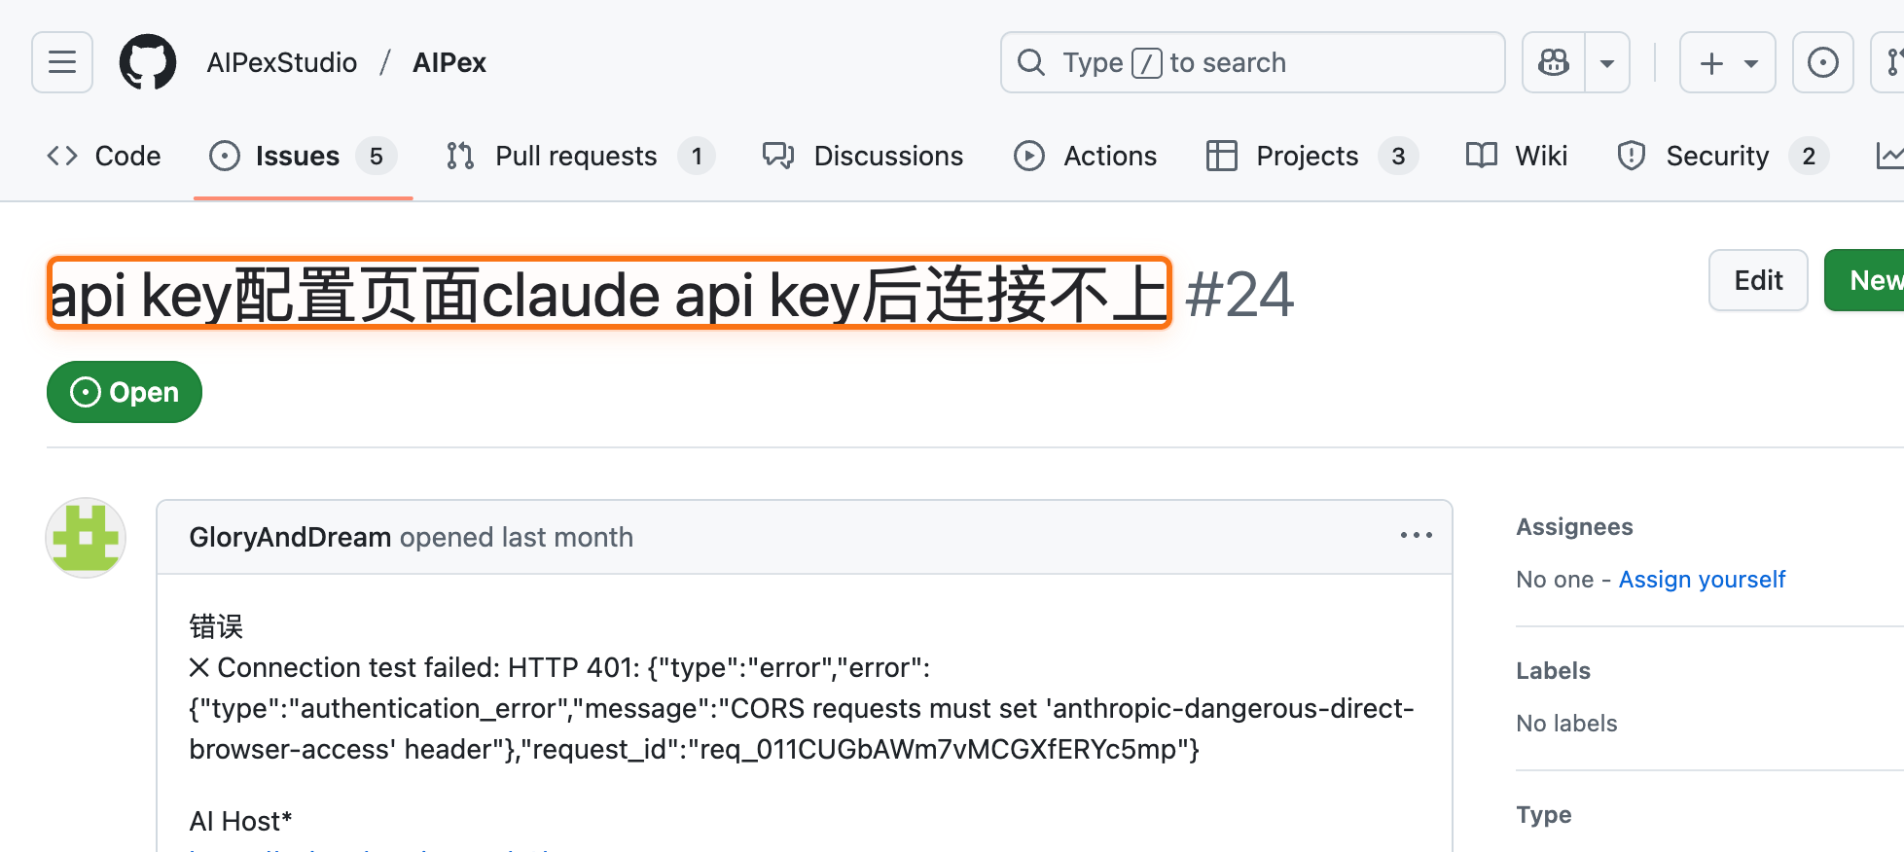Click the No labels text
The height and width of the screenshot is (852, 1904).
point(1566,724)
